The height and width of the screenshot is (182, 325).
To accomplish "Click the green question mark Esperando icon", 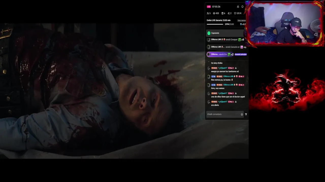I will tap(209, 33).
